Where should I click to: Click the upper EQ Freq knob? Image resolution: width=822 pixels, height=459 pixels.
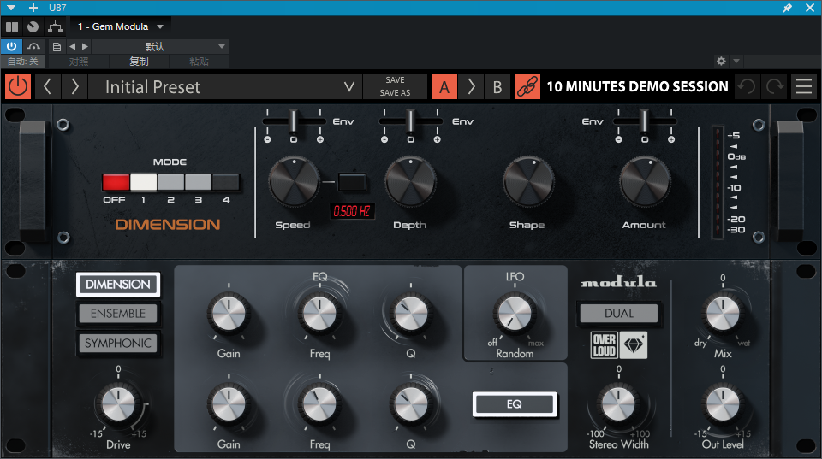[319, 314]
